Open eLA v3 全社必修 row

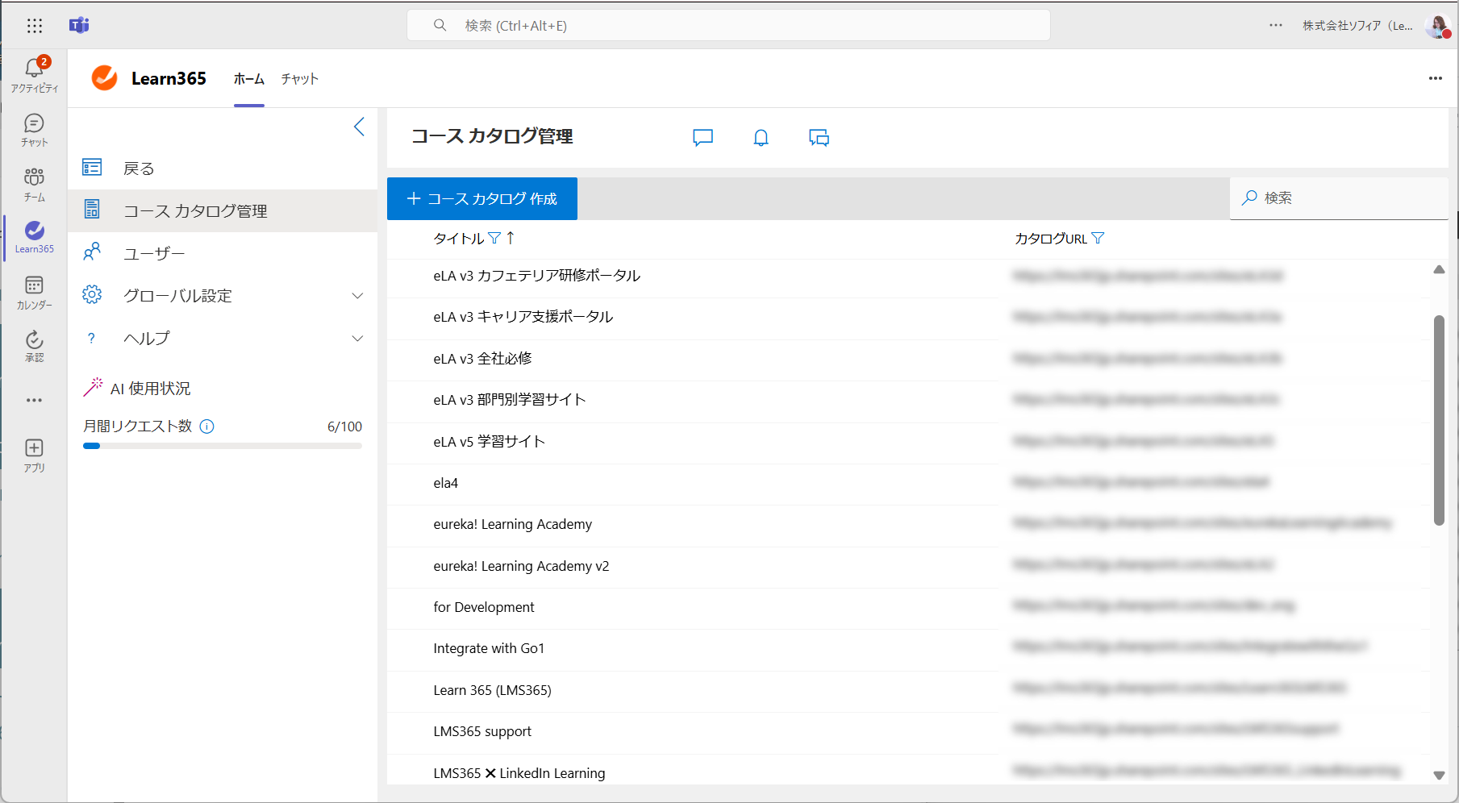coord(482,359)
